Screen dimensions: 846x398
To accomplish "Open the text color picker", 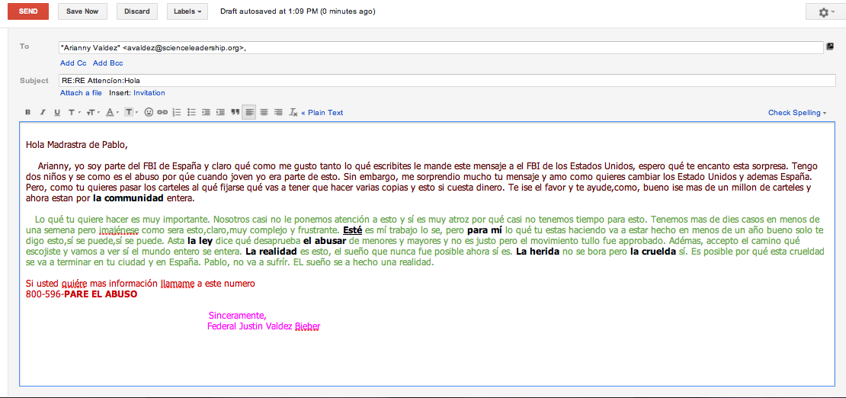I will click(x=111, y=113).
